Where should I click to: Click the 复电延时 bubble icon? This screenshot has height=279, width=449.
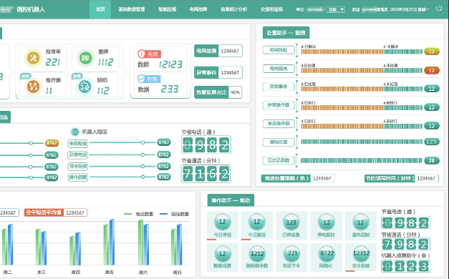click(360, 222)
